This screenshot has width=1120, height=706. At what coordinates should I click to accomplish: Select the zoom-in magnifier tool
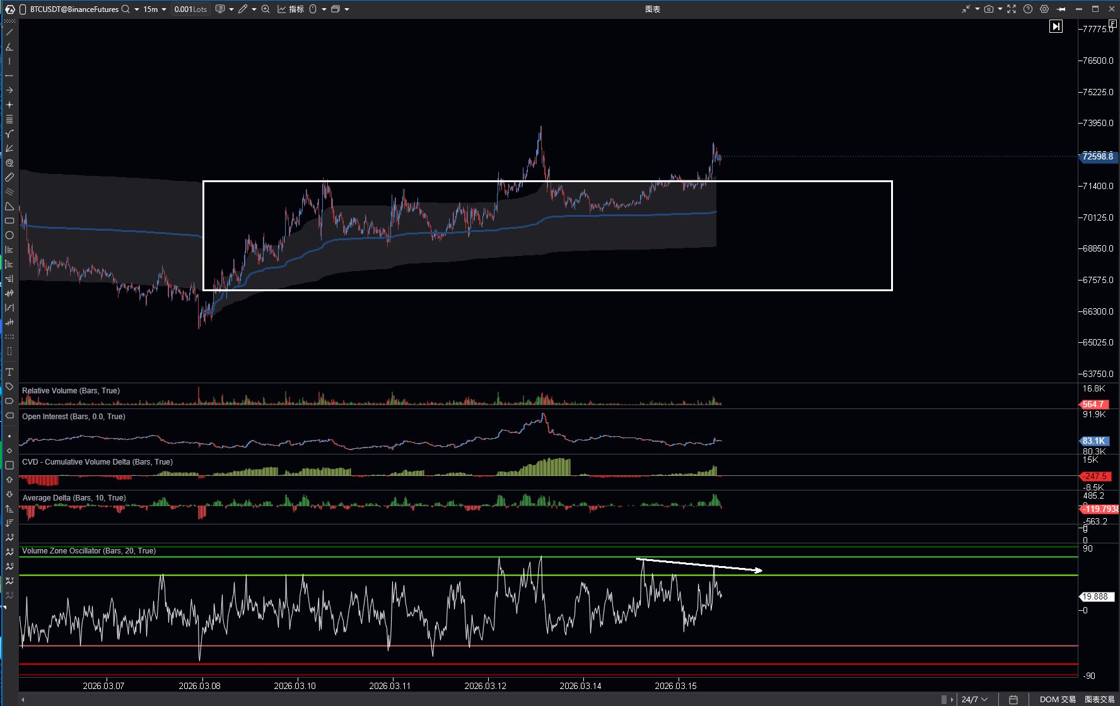click(265, 9)
